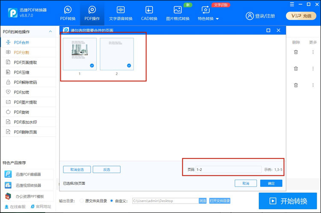The width and height of the screenshot is (321, 213).
Task: Uncheck the page 2 blue checkmark
Action: pyautogui.click(x=129, y=65)
